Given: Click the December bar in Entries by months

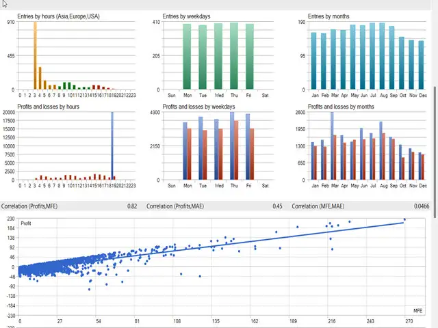Looking at the screenshot, I should [422, 65].
